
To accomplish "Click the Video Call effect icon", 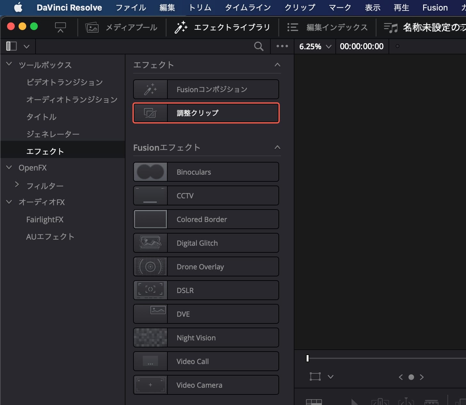I will pyautogui.click(x=150, y=361).
